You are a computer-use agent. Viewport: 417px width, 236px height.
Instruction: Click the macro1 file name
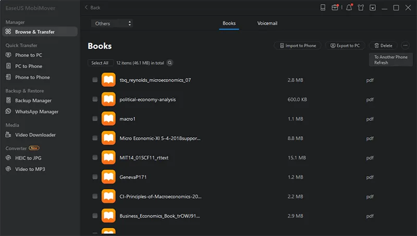[127, 119]
